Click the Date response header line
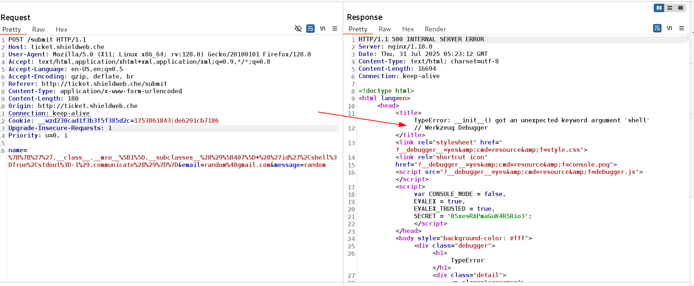Viewport: 694px width, 286px height. point(423,54)
